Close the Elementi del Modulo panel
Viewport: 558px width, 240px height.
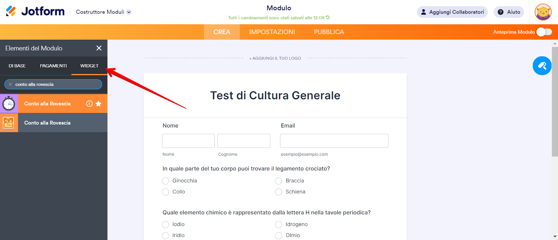click(99, 48)
